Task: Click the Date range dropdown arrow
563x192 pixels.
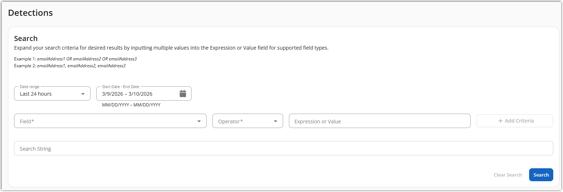Action: pyautogui.click(x=83, y=94)
